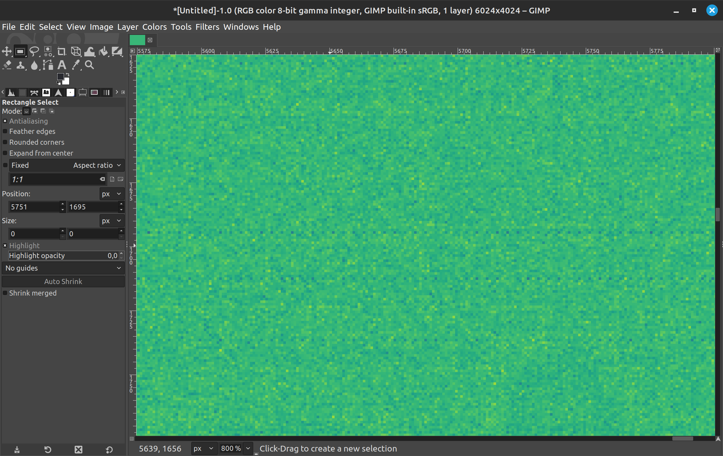
Task: Click the Position X input field
Action: [x=34, y=207]
